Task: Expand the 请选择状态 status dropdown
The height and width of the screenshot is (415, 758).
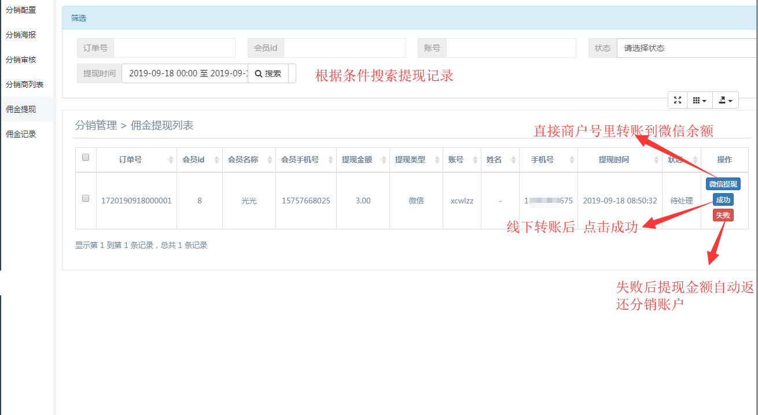Action: (x=686, y=48)
